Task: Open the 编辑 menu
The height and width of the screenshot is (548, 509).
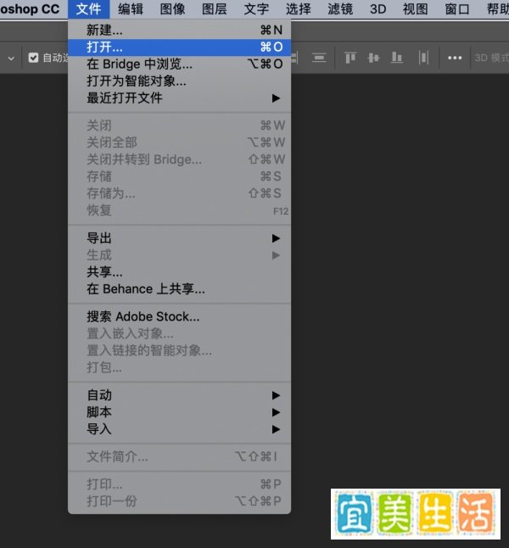Action: click(131, 9)
